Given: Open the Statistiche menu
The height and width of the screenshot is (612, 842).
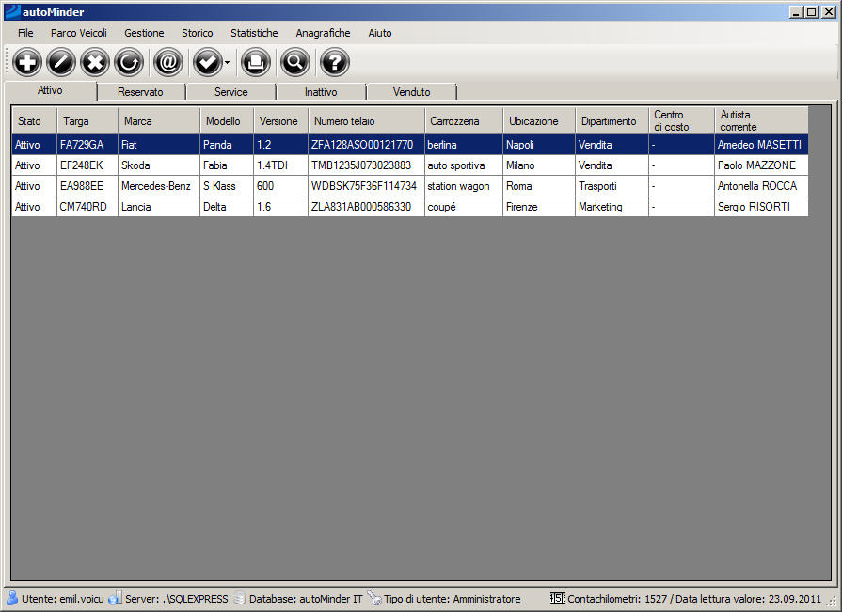Looking at the screenshot, I should pyautogui.click(x=254, y=33).
